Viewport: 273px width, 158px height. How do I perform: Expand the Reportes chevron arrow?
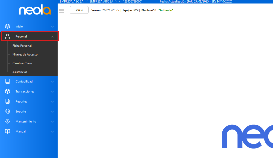point(52,101)
